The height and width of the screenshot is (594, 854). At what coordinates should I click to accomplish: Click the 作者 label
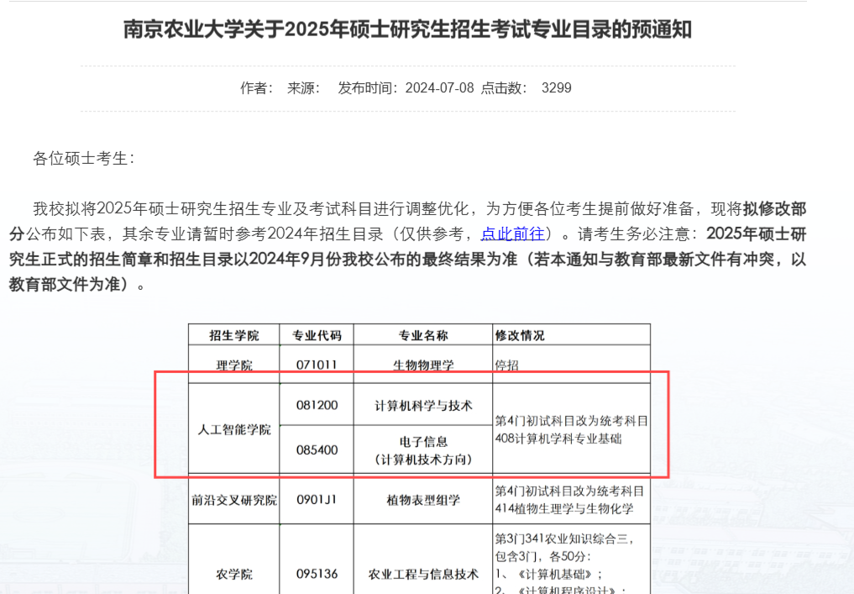pyautogui.click(x=256, y=87)
